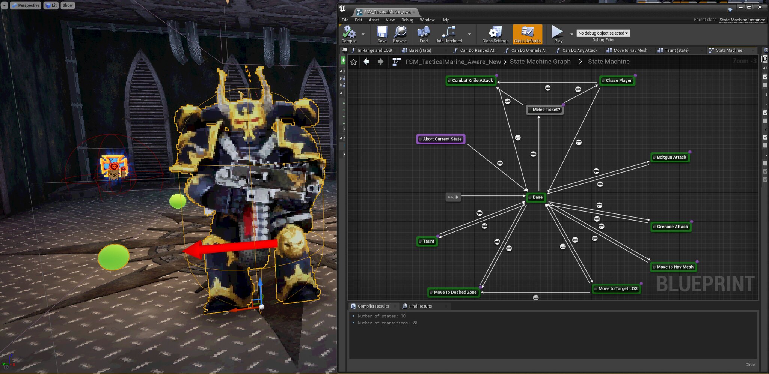Select the Move to Desired Zone node
Viewport: 769px width, 374px height.
[x=454, y=293]
